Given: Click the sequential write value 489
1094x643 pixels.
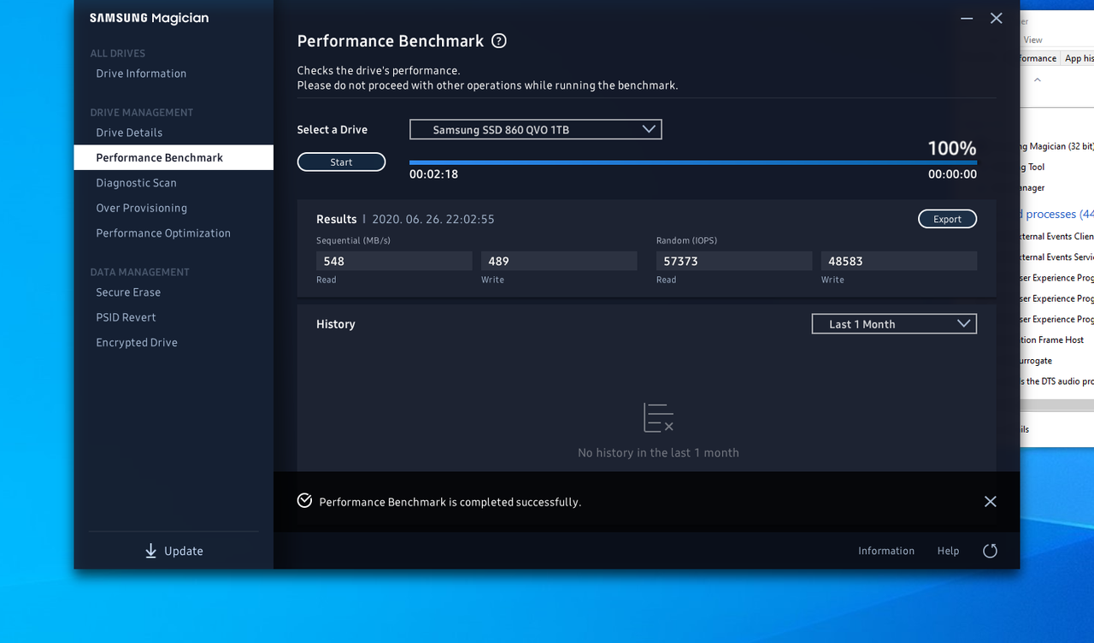Looking at the screenshot, I should [559, 261].
